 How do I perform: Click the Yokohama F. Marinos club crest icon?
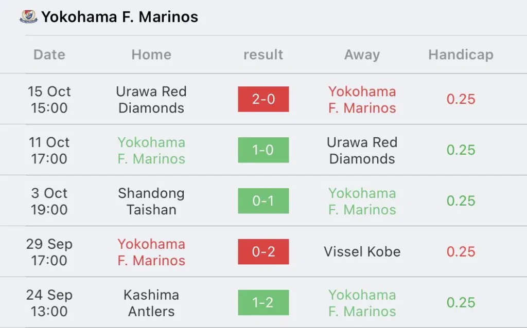click(x=29, y=16)
